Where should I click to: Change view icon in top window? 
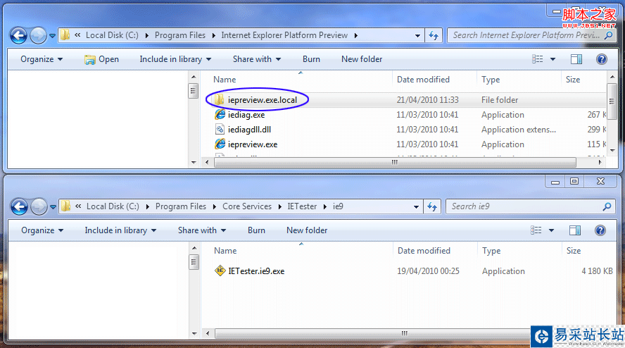coord(537,59)
